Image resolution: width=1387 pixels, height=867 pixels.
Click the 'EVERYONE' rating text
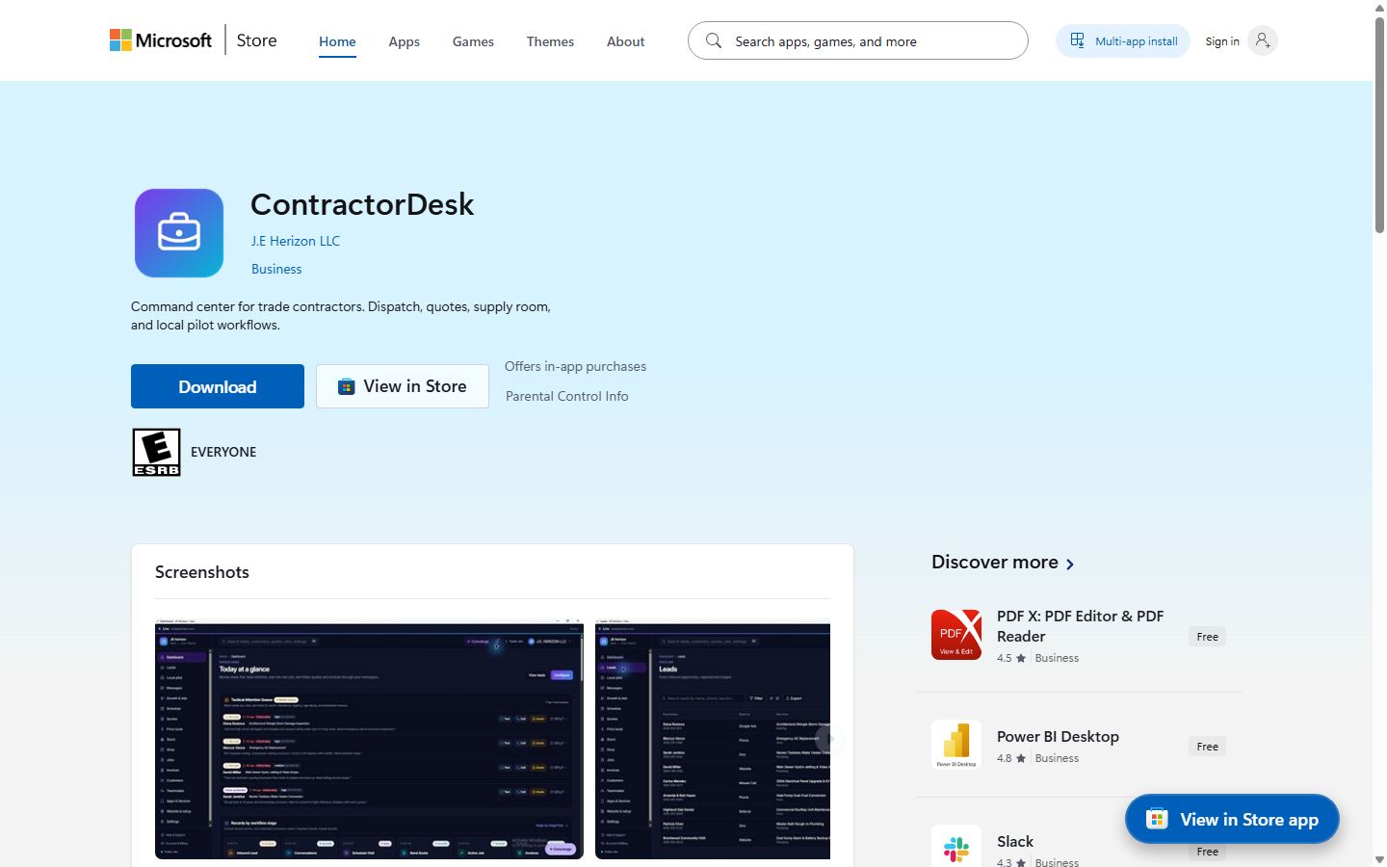point(223,452)
